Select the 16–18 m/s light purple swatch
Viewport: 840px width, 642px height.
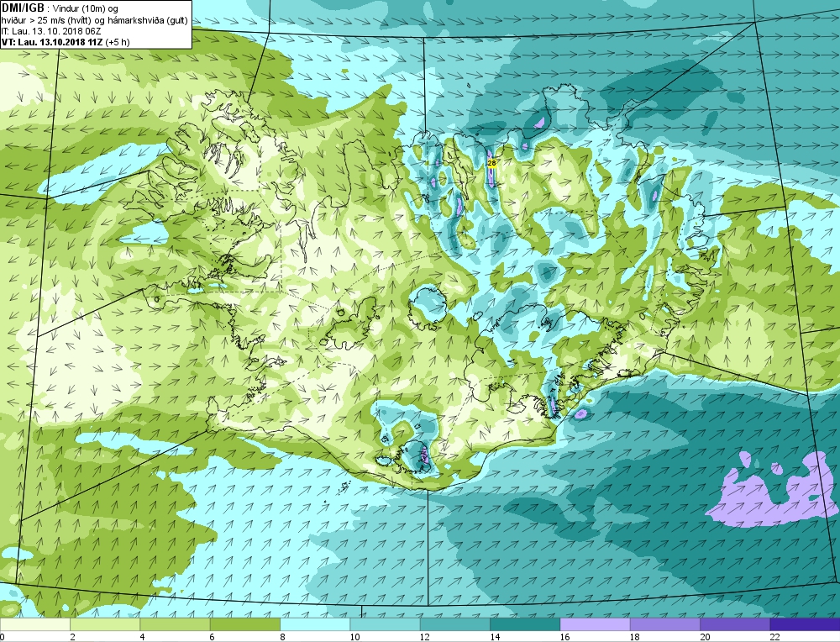(596, 624)
